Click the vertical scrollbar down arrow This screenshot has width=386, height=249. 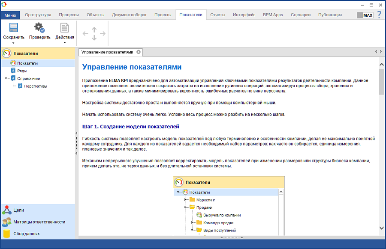click(382, 228)
